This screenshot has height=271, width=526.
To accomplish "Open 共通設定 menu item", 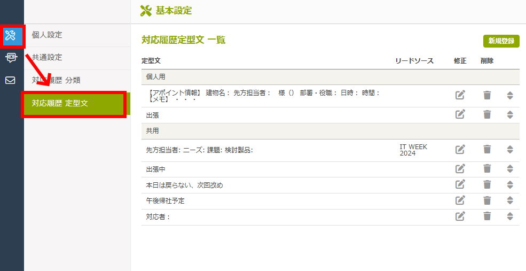I will (47, 57).
